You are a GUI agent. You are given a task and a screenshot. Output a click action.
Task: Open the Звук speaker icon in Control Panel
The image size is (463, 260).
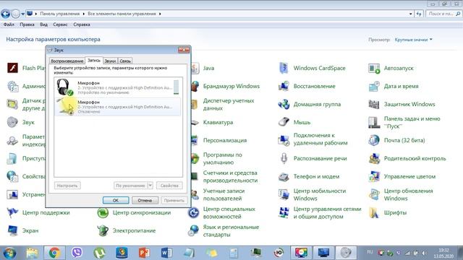[12, 122]
